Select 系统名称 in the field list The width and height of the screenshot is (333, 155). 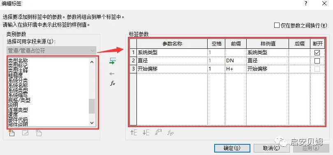(18, 85)
